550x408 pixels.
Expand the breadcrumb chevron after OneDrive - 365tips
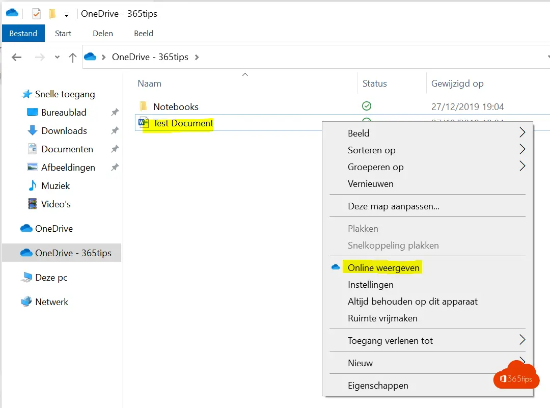(197, 57)
